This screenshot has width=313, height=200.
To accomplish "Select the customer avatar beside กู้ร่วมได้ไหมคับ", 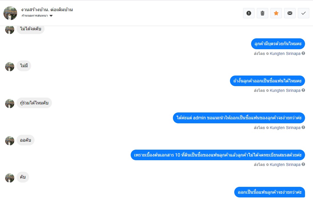I will tap(10, 104).
